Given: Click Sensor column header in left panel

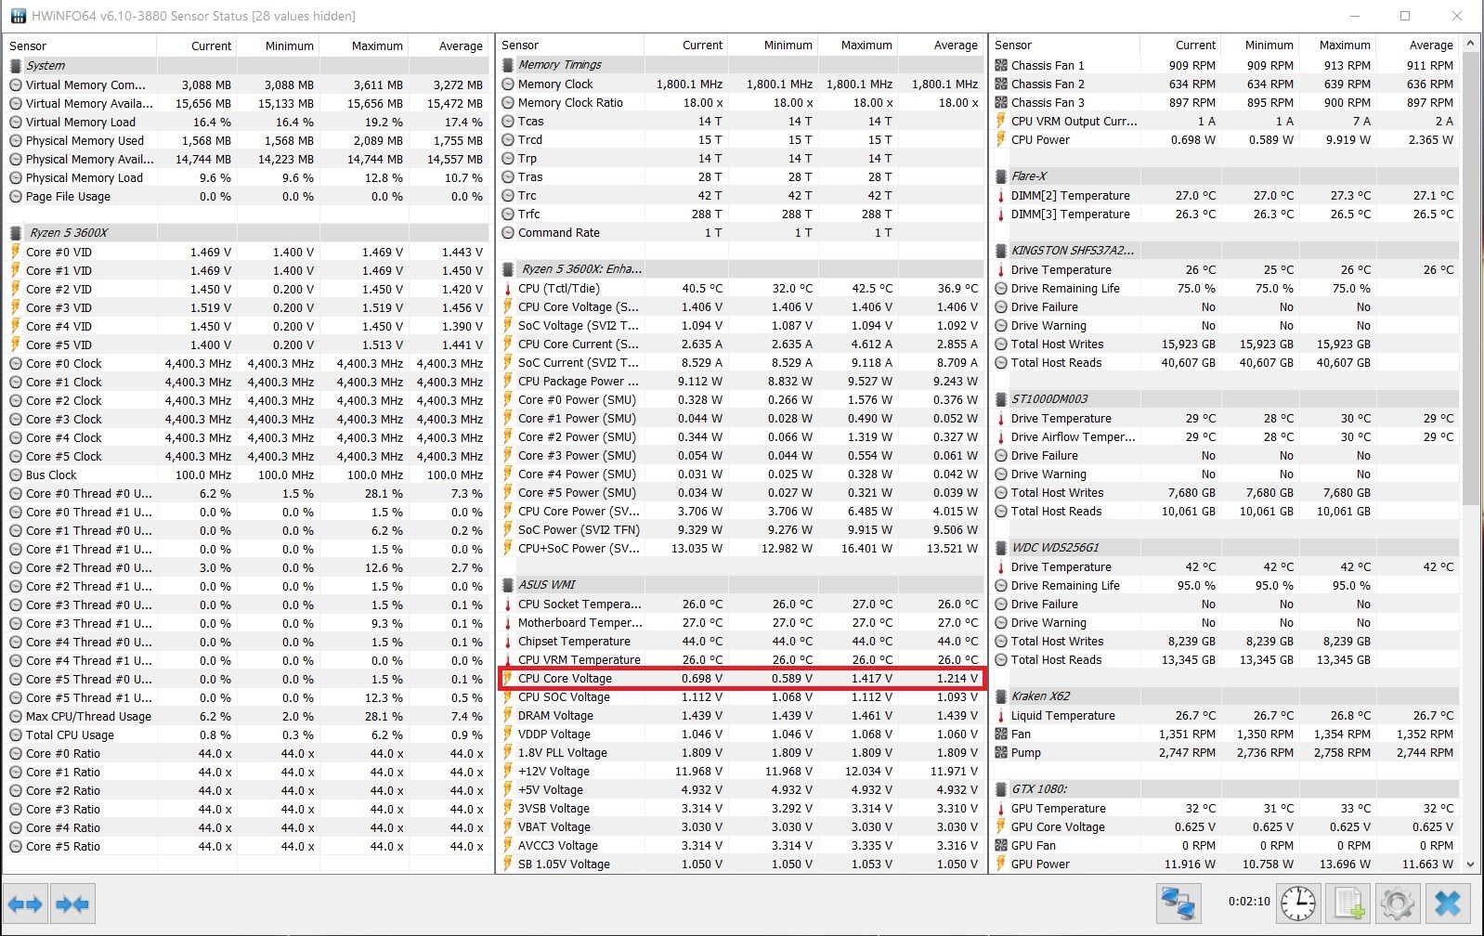Looking at the screenshot, I should tap(80, 45).
